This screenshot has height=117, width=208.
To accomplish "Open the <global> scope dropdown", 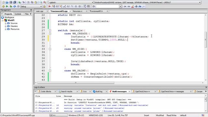I will pyautogui.click(x=71, y=2).
